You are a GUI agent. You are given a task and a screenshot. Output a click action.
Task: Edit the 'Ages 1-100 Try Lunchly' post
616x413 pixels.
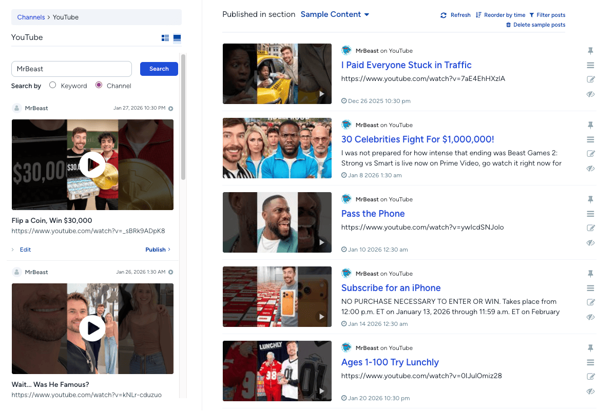(590, 377)
